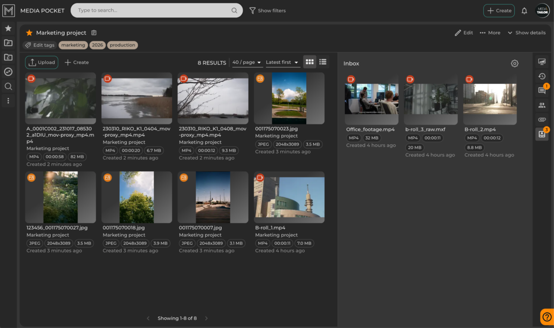Click the Upload button
Image resolution: width=554 pixels, height=328 pixels.
[x=42, y=62]
